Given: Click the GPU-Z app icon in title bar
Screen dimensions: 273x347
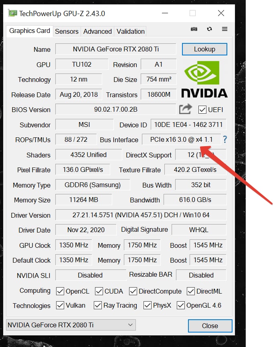Looking at the screenshot, I should [x=12, y=13].
